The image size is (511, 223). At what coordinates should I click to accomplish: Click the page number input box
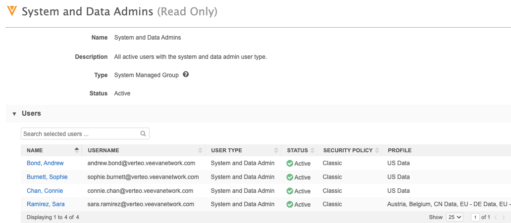pyautogui.click(x=475, y=217)
